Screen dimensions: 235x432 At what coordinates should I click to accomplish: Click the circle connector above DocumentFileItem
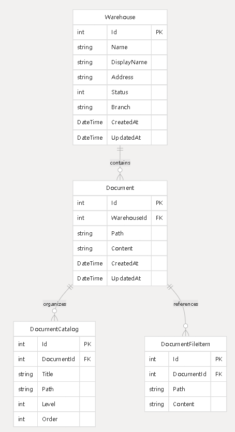185,326
